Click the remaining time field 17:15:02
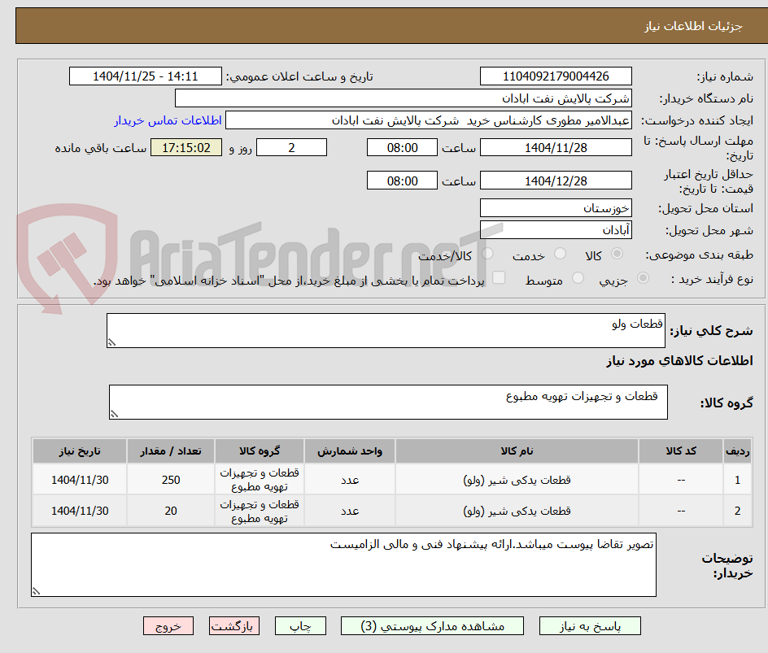 tap(186, 147)
